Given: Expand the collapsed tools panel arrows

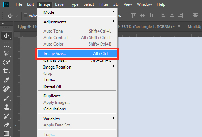Looking at the screenshot, I should (3, 23).
